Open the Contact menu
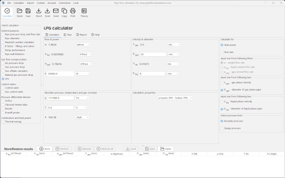285x178 pixels. [40, 3]
